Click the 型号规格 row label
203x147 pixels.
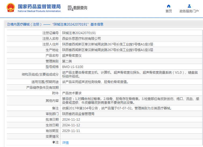[x=52, y=67]
